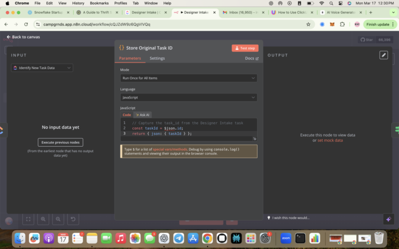Viewport: 399px width, 249px height.
Task: Click the MetaMask fox extension icon
Action: pyautogui.click(x=332, y=24)
